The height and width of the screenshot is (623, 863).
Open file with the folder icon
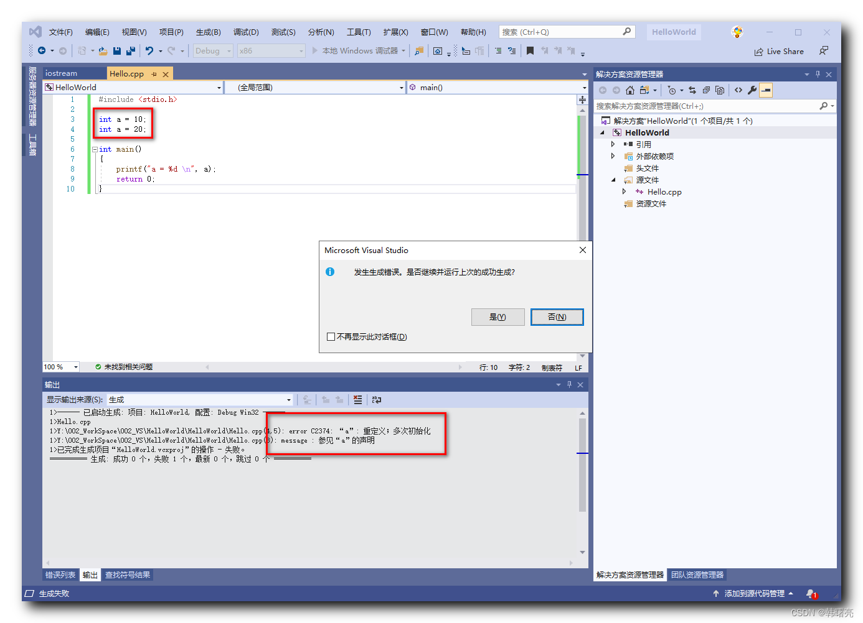(x=103, y=51)
